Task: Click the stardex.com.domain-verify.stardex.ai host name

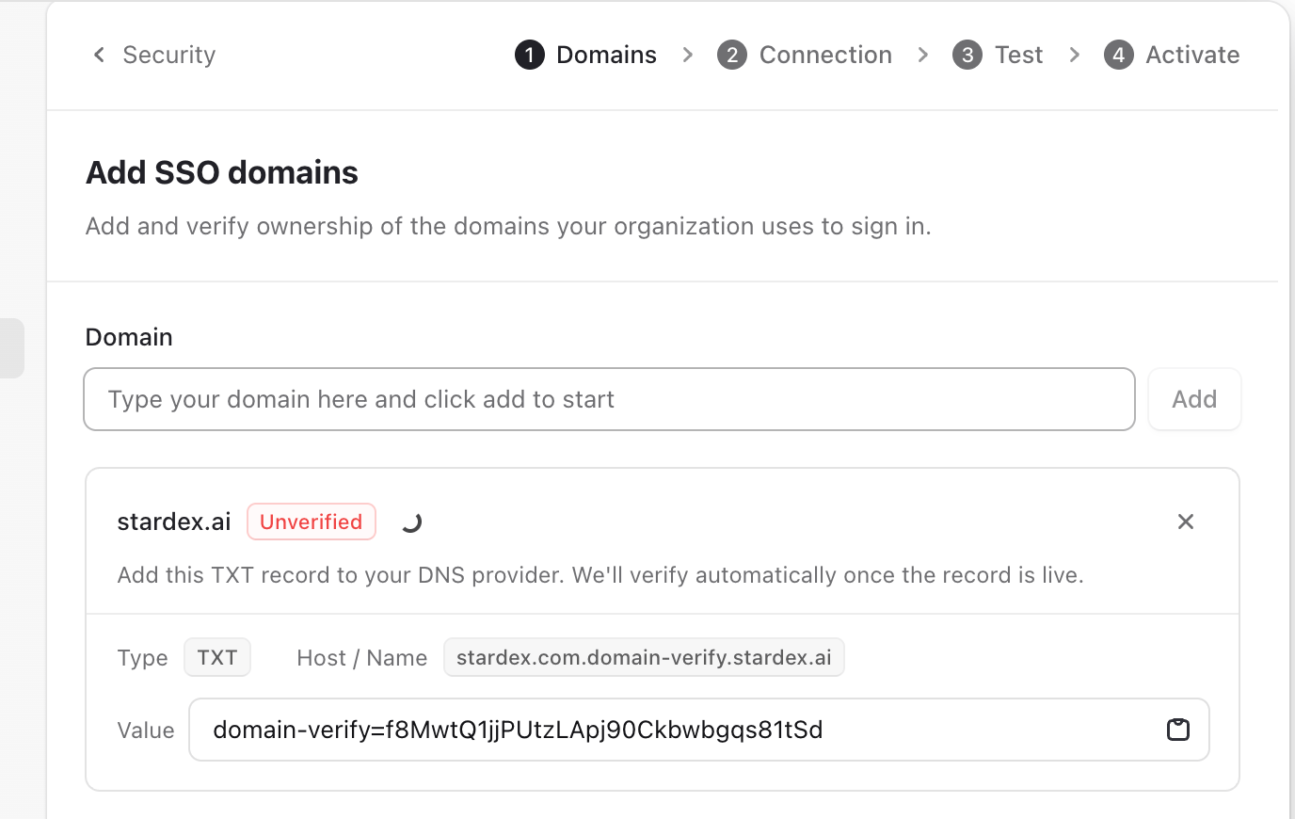Action: tap(644, 657)
